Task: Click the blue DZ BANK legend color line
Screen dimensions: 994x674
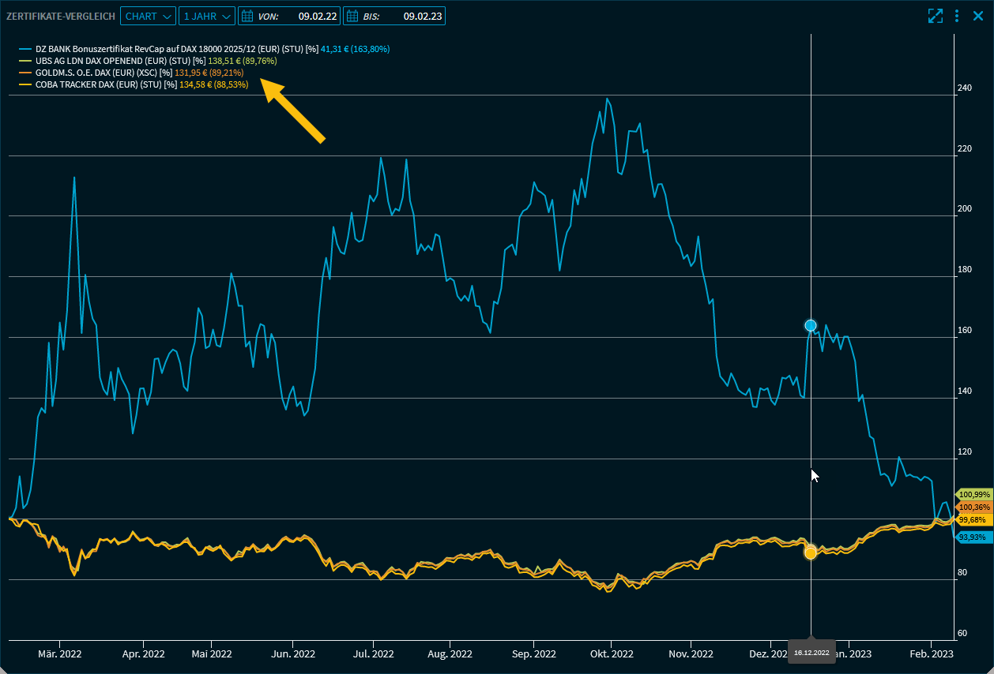Action: coord(27,49)
